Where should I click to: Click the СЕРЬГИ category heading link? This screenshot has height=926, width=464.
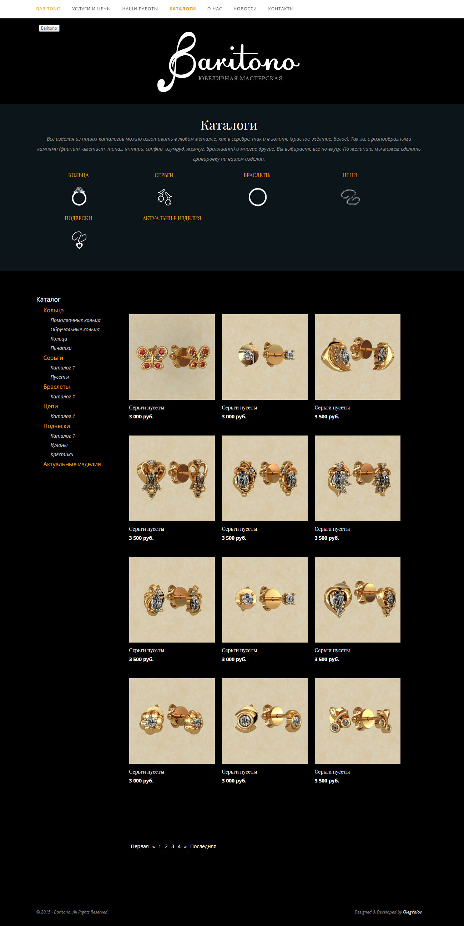164,175
